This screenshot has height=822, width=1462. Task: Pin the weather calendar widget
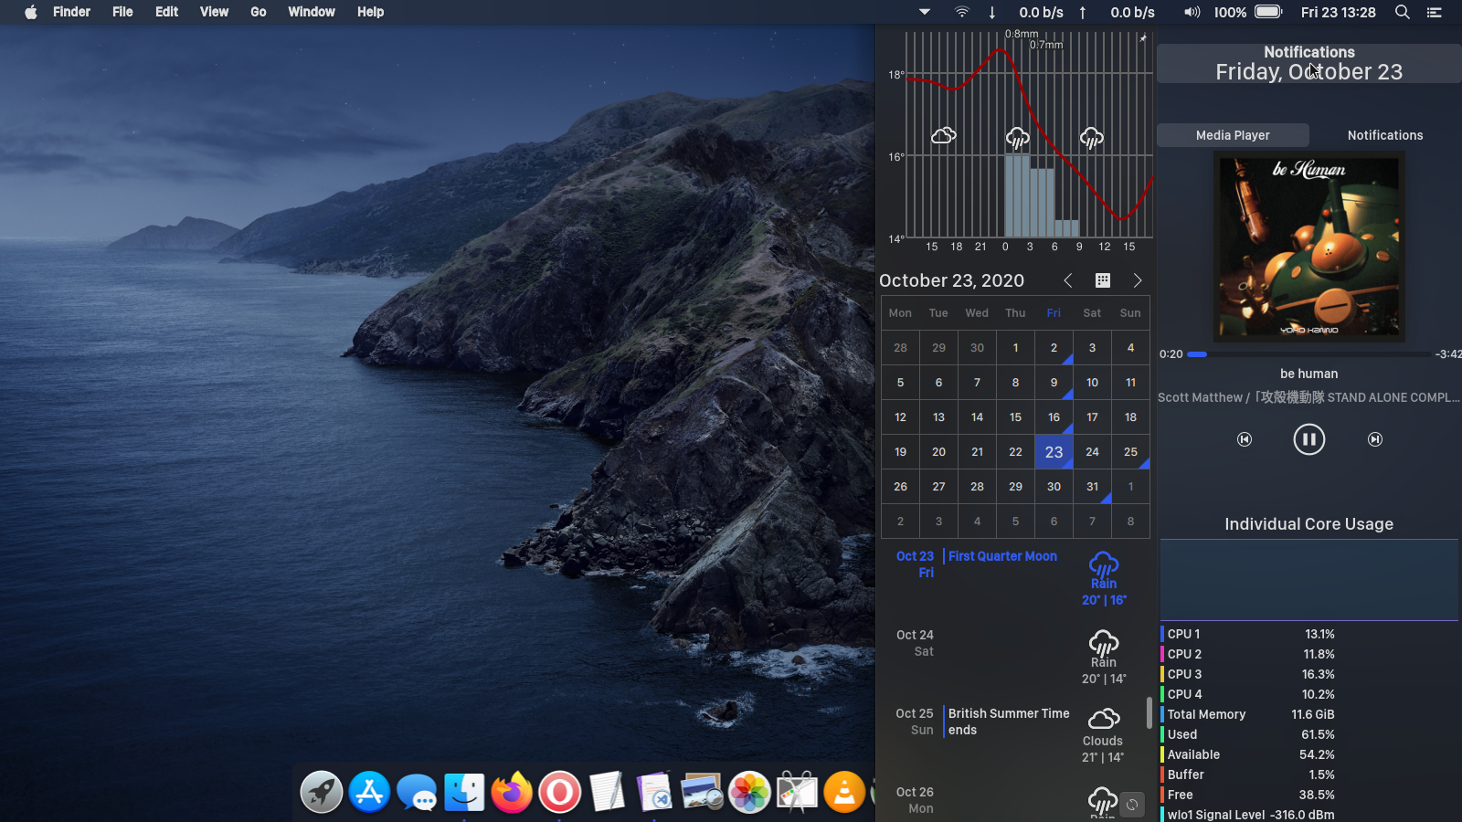coord(1142,38)
